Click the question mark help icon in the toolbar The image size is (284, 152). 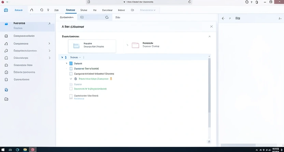click(48, 10)
